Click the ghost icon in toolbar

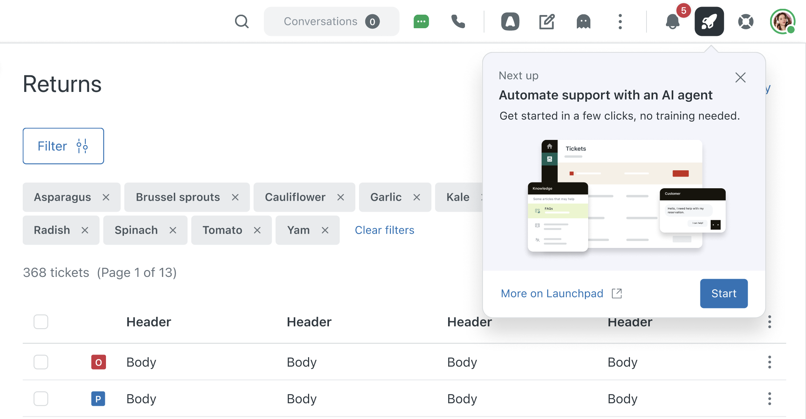(583, 22)
